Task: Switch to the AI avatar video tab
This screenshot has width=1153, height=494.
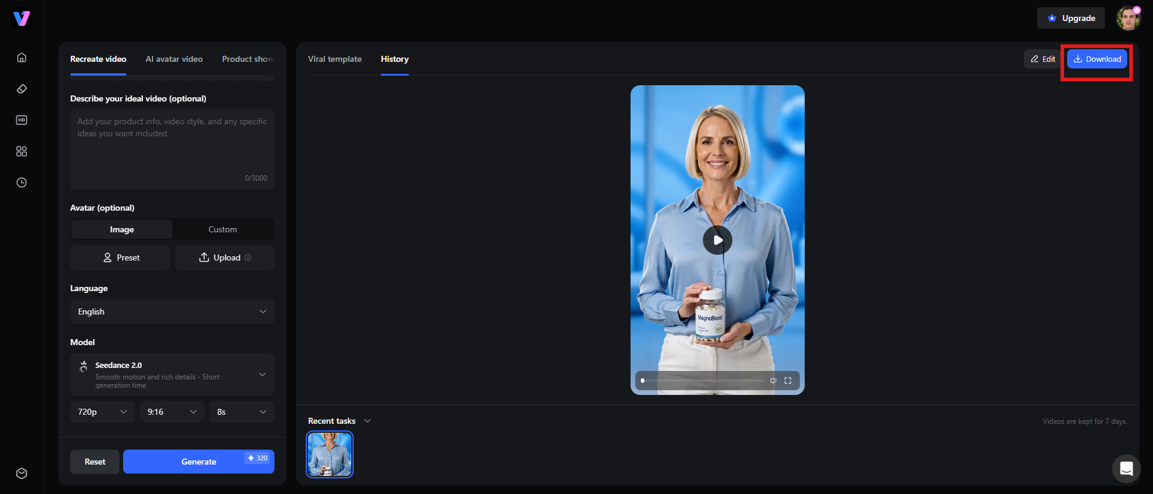Action: 174,59
